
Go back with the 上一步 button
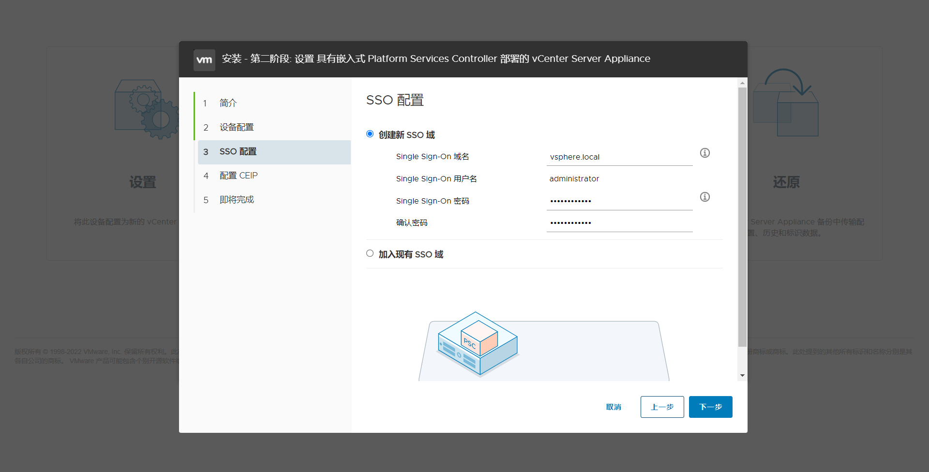coord(662,407)
